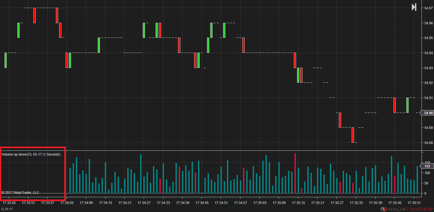Click the 150 volume axis label
Screen dimensions: 434x212
pyautogui.click(x=427, y=163)
